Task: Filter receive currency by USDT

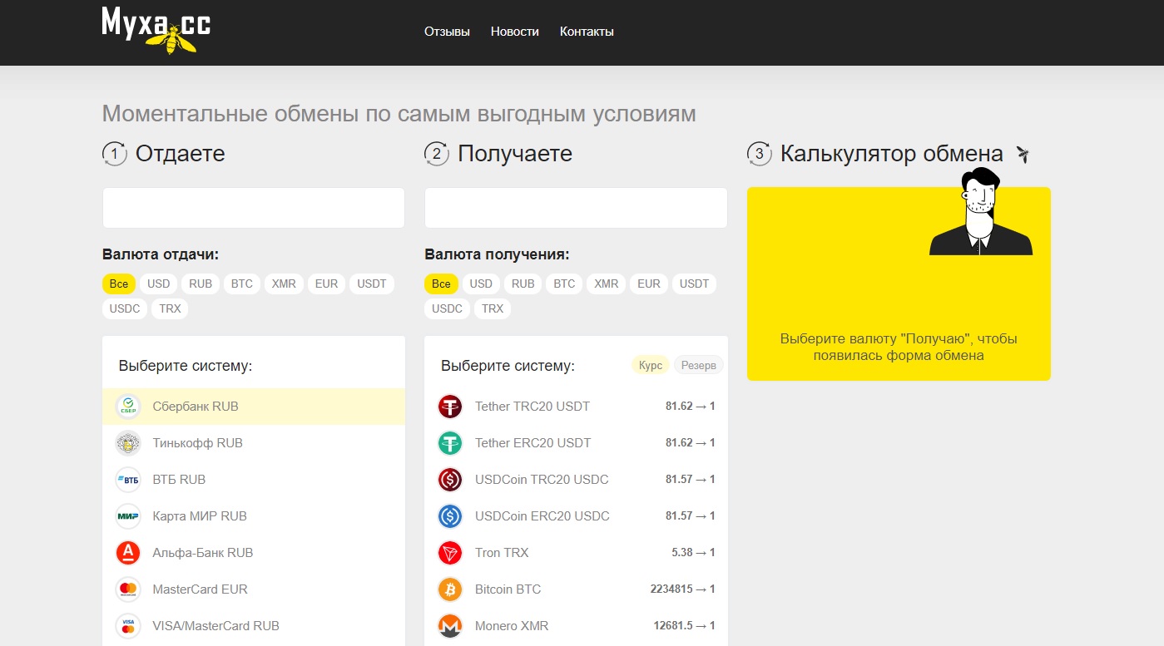Action: click(694, 284)
